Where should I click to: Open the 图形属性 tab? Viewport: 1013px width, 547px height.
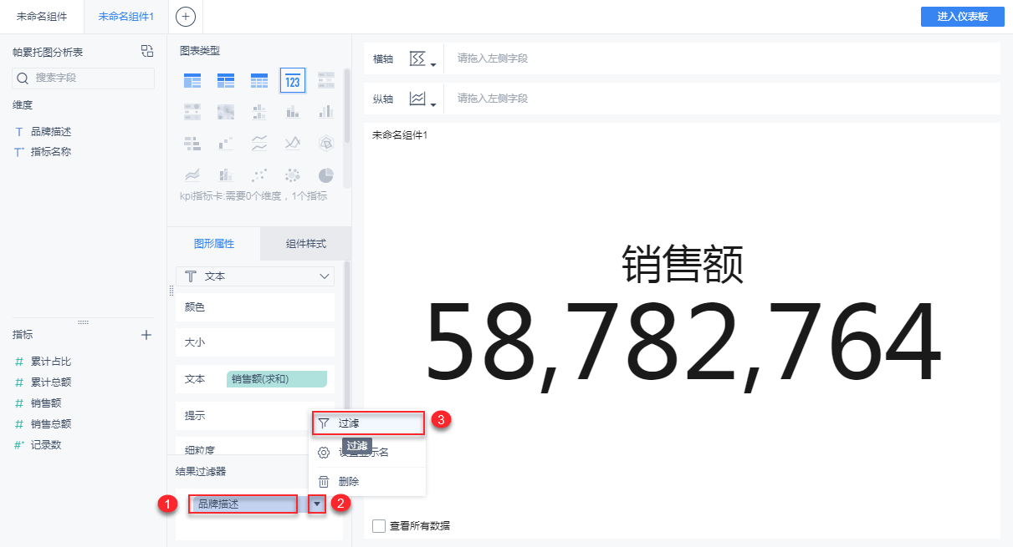(214, 244)
